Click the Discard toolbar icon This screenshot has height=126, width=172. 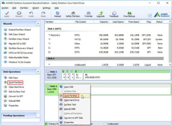[x=19, y=14]
